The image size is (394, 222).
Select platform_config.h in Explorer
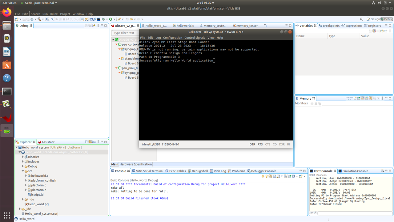(42, 180)
